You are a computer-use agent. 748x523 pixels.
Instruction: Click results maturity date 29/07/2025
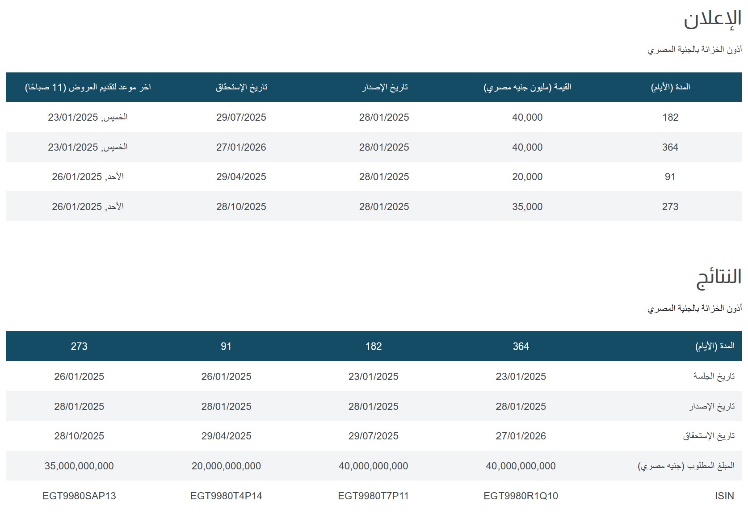click(x=374, y=436)
